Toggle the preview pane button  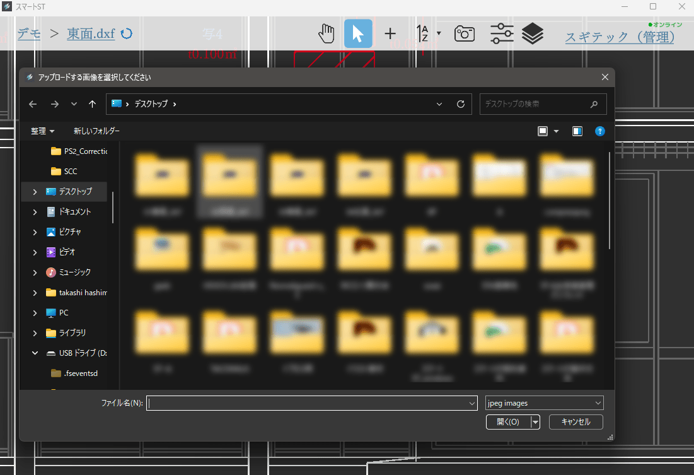point(577,131)
